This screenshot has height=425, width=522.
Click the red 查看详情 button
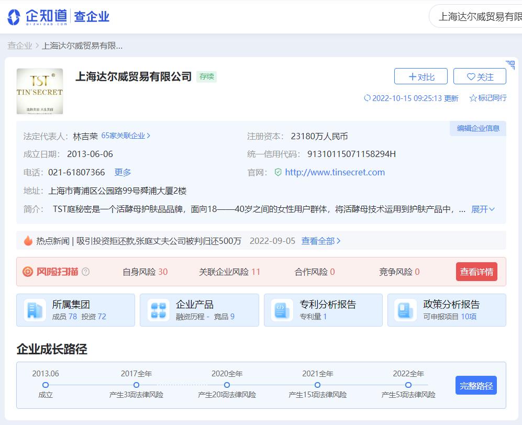(x=477, y=272)
